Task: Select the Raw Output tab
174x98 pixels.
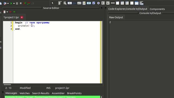Action: pyautogui.click(x=116, y=17)
